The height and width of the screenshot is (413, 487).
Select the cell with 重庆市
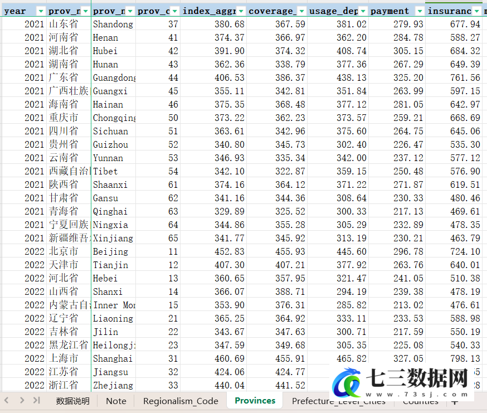click(69, 118)
